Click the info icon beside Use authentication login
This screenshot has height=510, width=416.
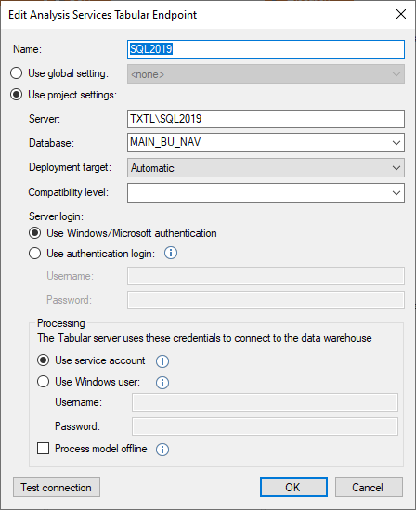coord(171,253)
